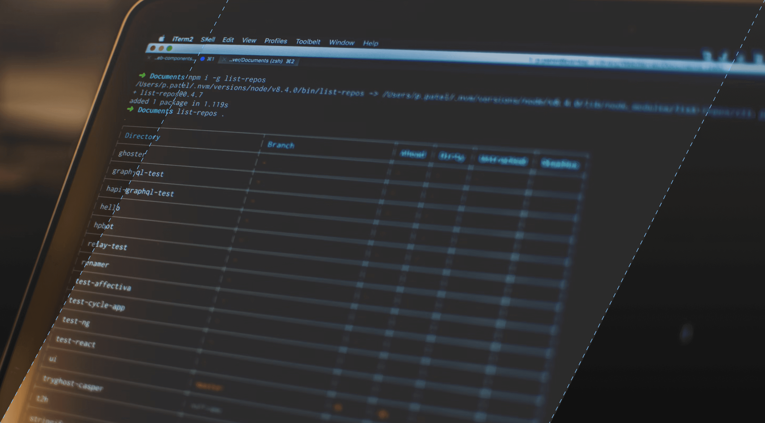Click the 'added 1 package in 1.119s' line
765x423 pixels.
[x=178, y=103]
